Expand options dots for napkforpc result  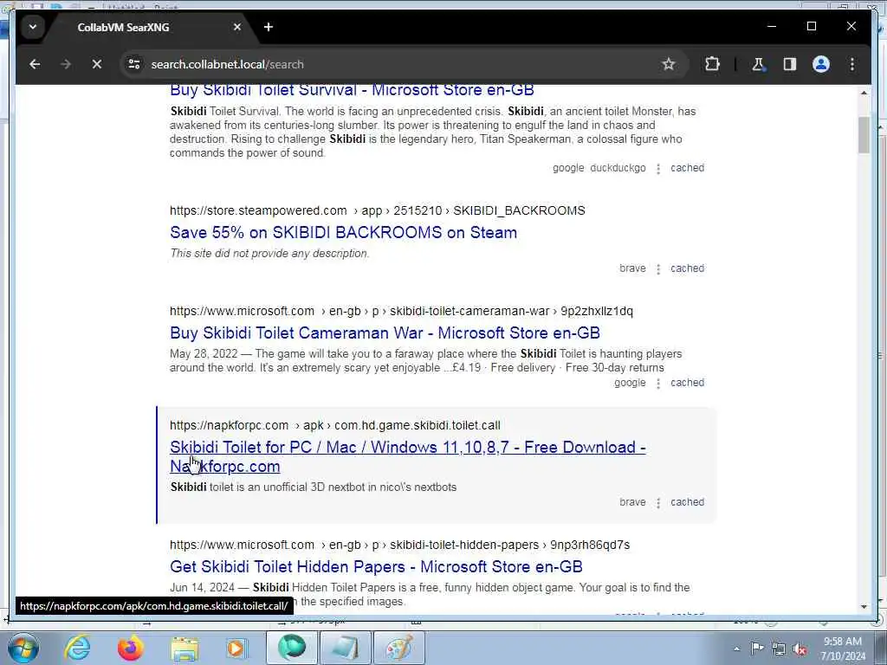(x=658, y=503)
